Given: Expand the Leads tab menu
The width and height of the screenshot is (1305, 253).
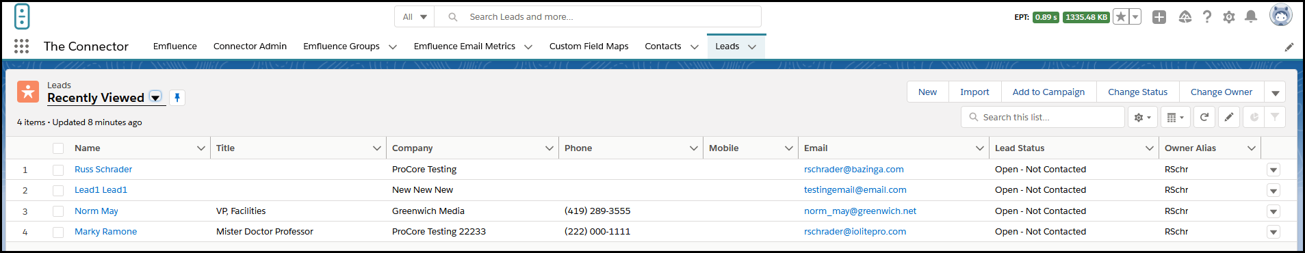Looking at the screenshot, I should point(752,46).
